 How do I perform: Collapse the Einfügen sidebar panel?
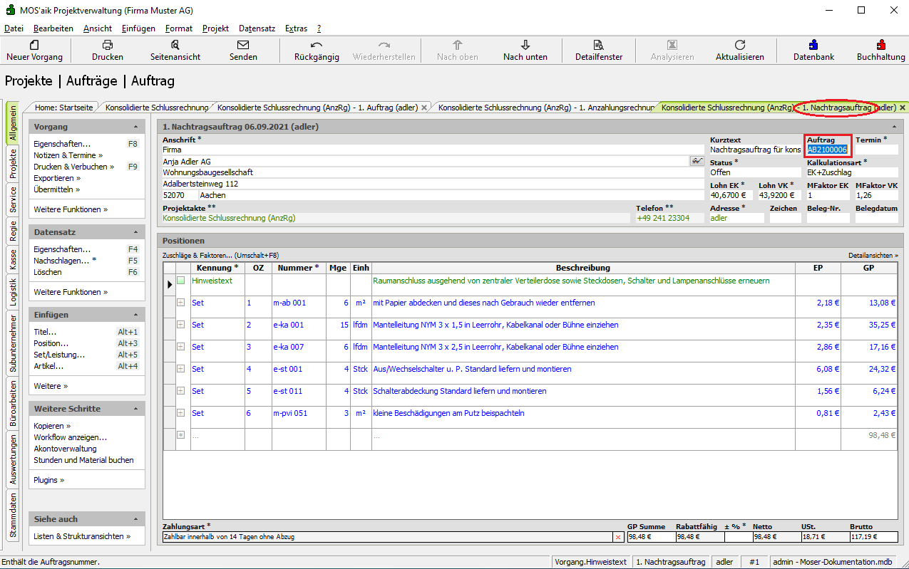pos(135,315)
